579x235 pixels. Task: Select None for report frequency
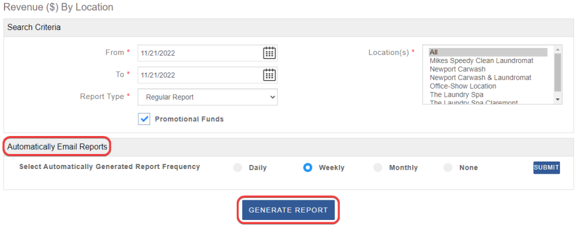[x=448, y=168]
